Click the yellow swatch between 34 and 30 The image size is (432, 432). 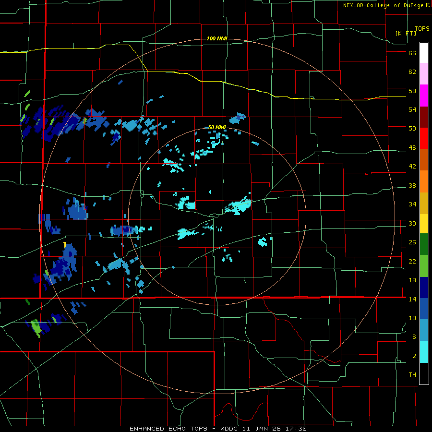tap(424, 223)
